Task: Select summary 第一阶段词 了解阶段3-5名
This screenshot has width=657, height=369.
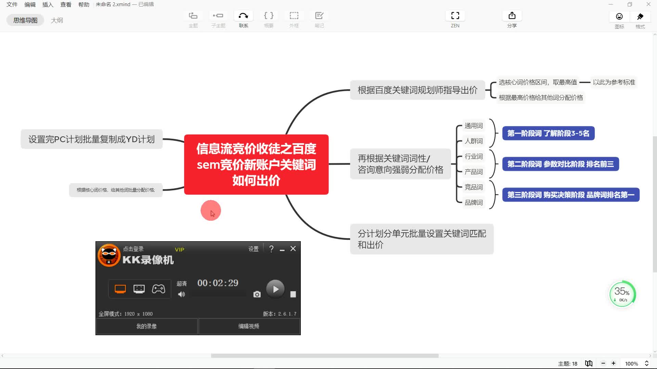Action: point(548,133)
